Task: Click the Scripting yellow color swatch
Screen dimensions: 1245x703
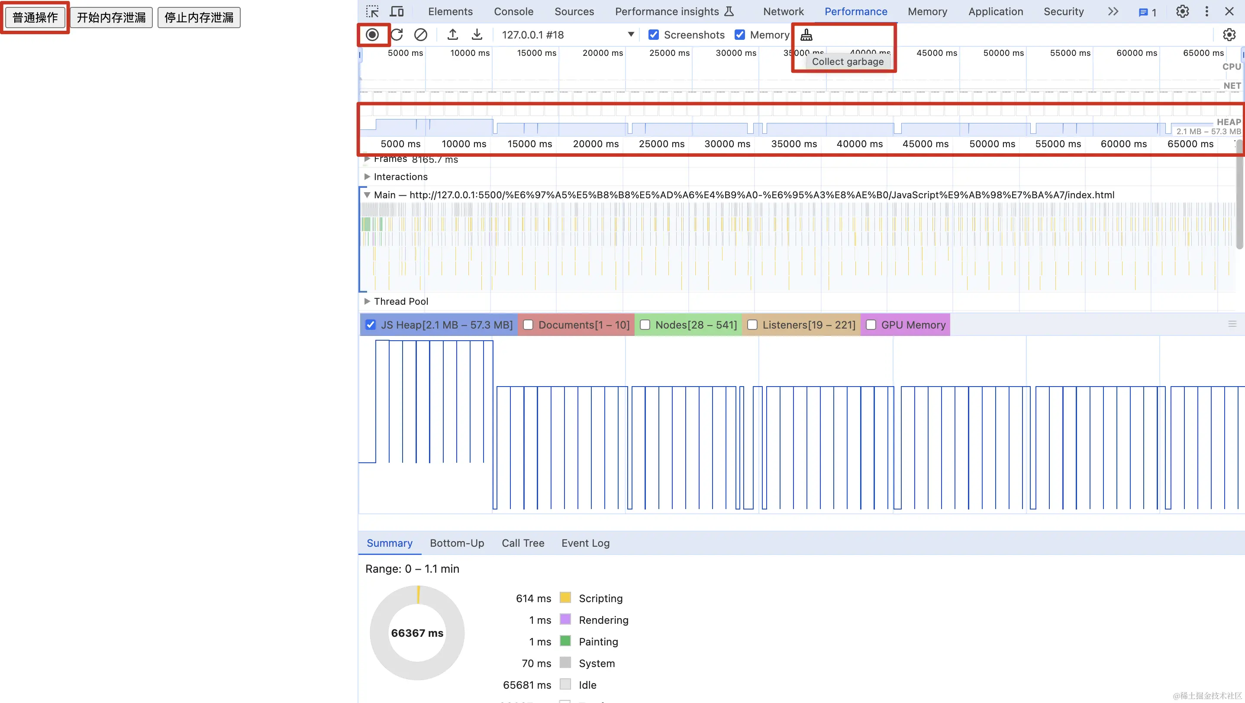Action: click(565, 598)
